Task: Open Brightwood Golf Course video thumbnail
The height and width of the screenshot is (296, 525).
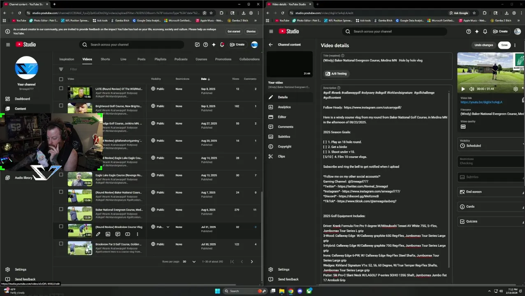Action: pos(80,109)
